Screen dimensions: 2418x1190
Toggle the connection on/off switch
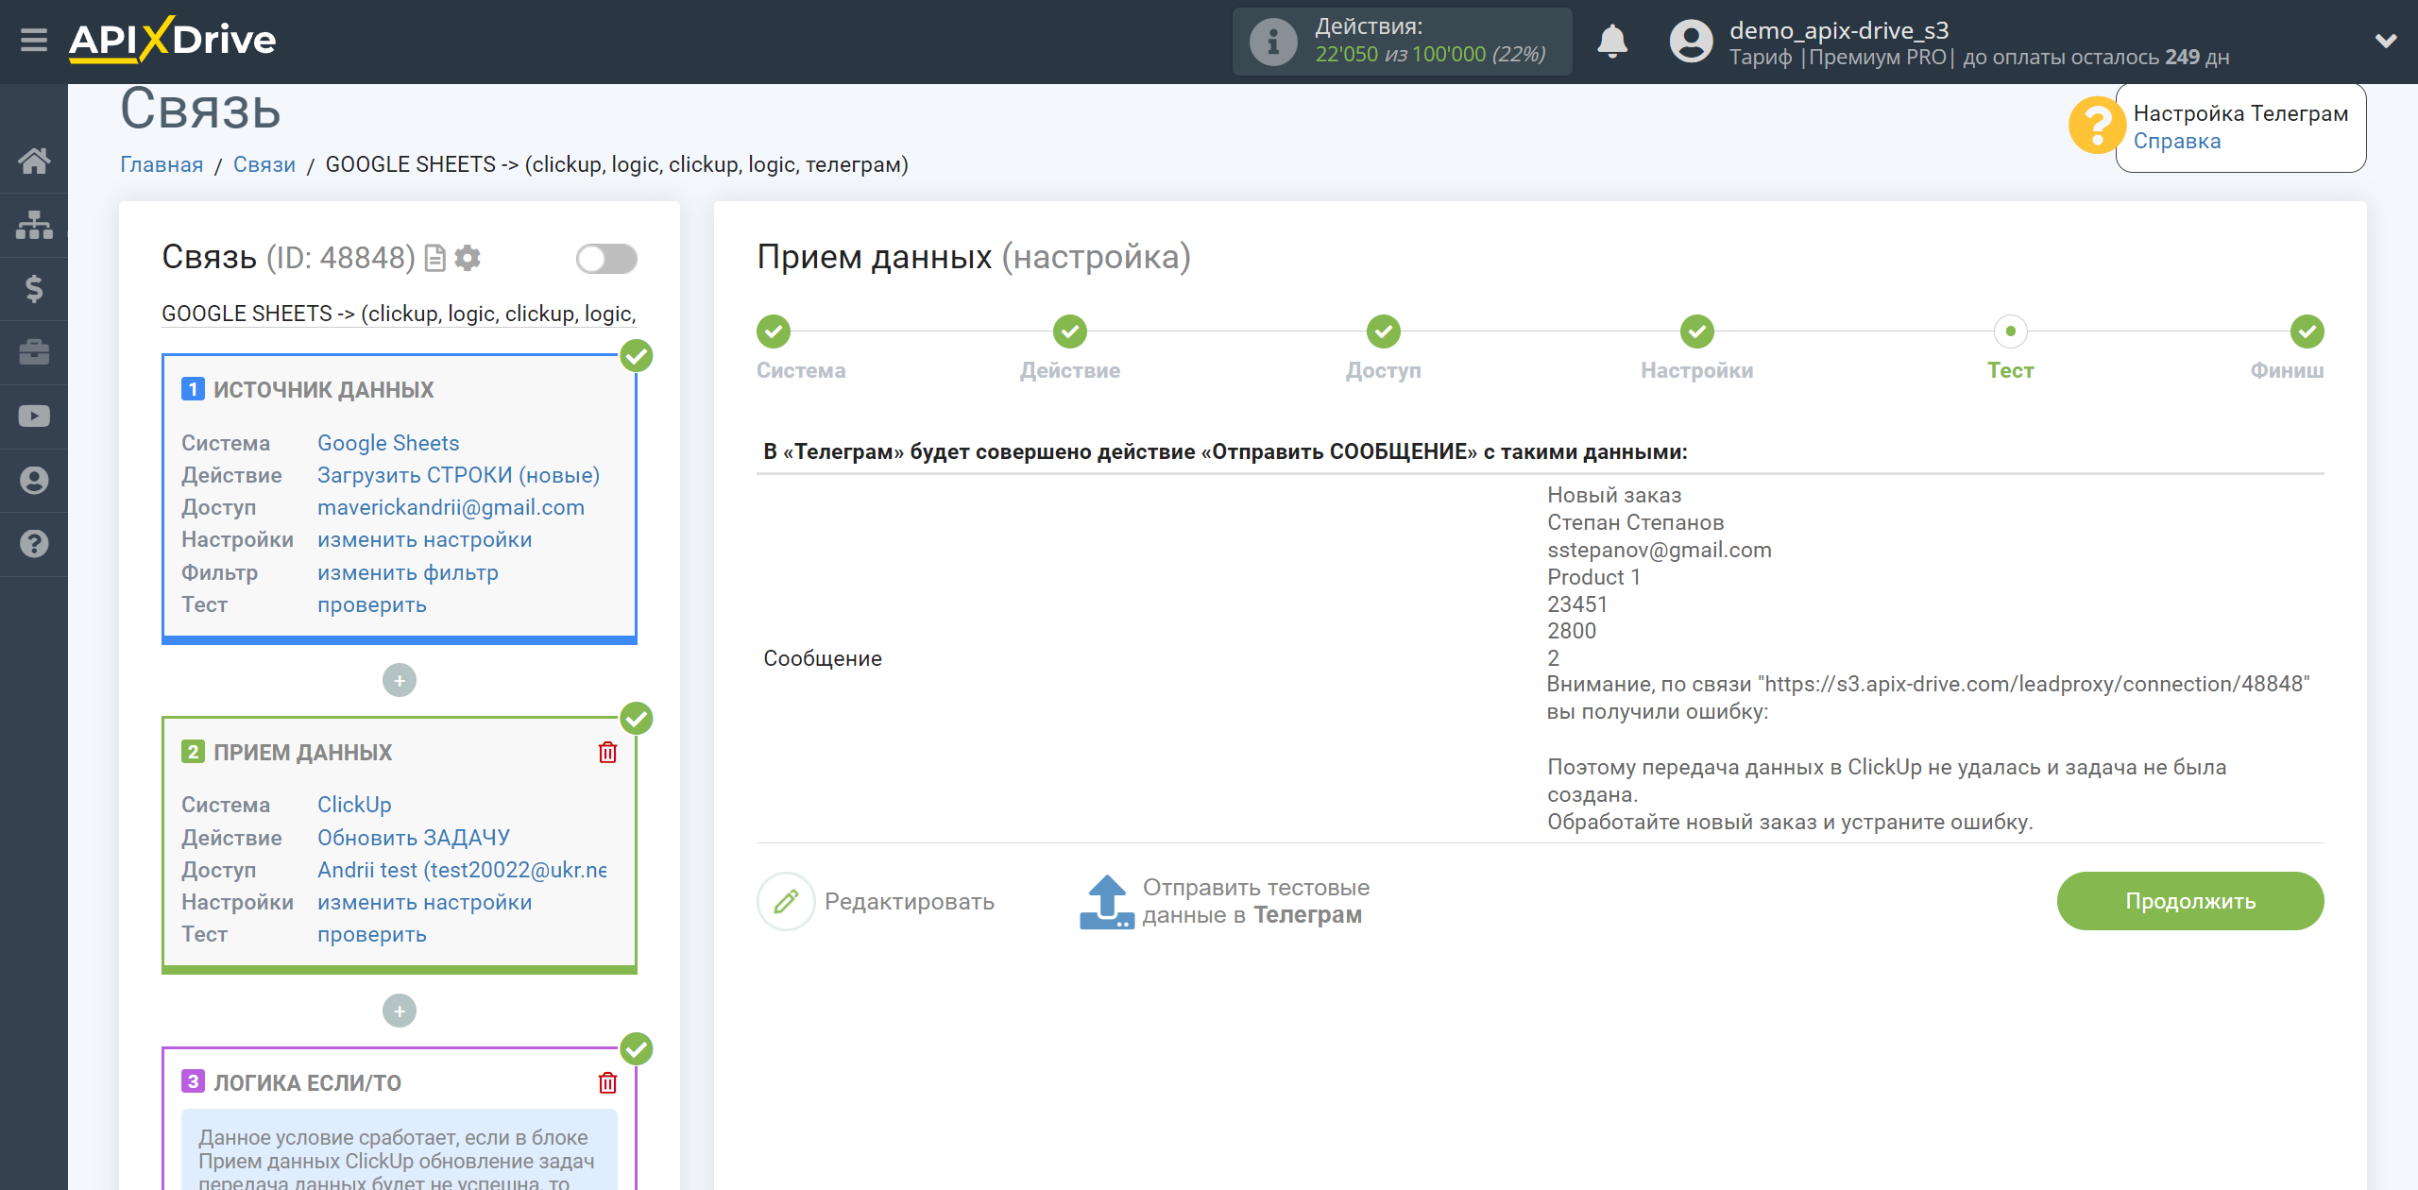606,258
